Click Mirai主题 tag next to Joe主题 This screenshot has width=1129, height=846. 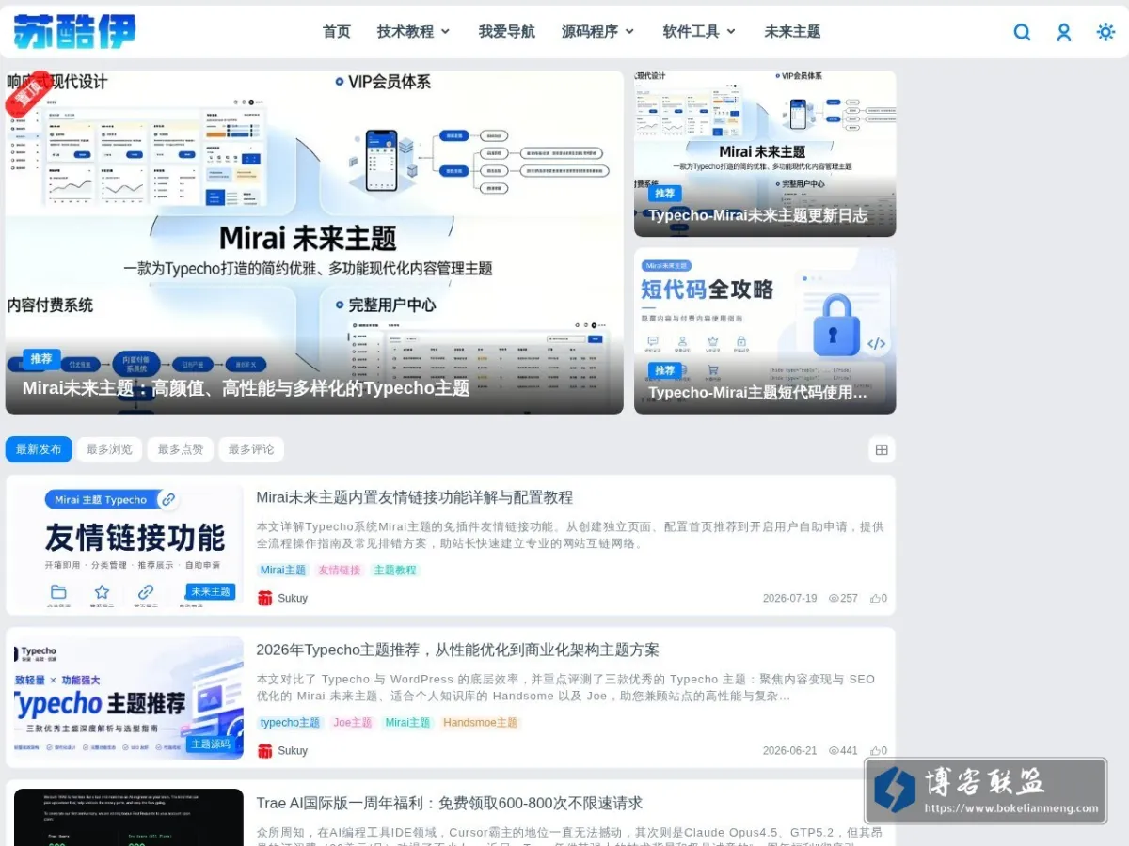tap(407, 723)
